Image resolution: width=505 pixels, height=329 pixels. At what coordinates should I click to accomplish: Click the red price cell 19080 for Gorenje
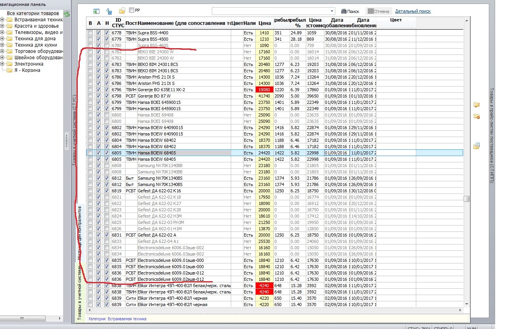click(264, 90)
